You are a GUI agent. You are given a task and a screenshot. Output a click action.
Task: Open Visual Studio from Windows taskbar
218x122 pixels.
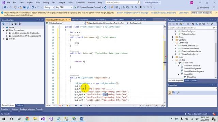pos(43,119)
